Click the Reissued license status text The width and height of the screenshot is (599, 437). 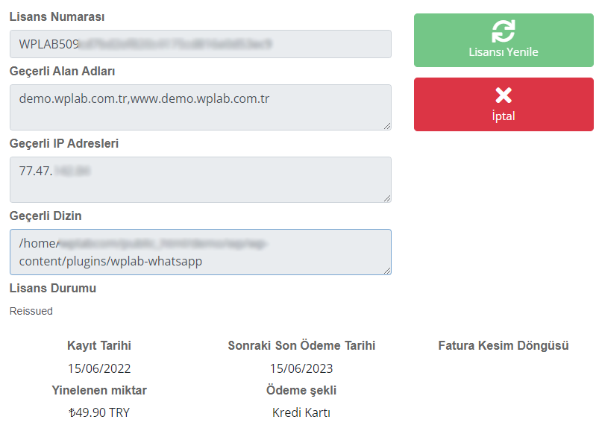[x=31, y=311]
